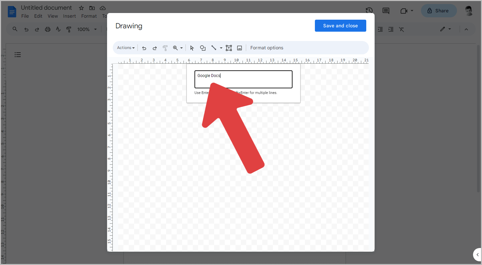Open the Actions dropdown menu
This screenshot has width=482, height=265.
pyautogui.click(x=126, y=48)
